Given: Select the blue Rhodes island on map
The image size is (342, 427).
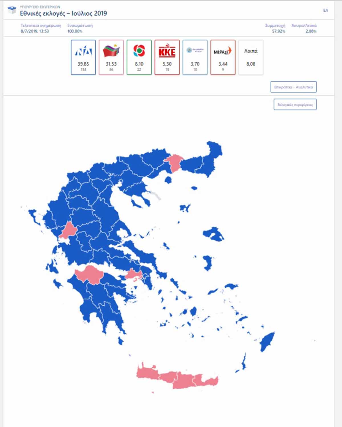Looking at the screenshot, I should coord(267,342).
